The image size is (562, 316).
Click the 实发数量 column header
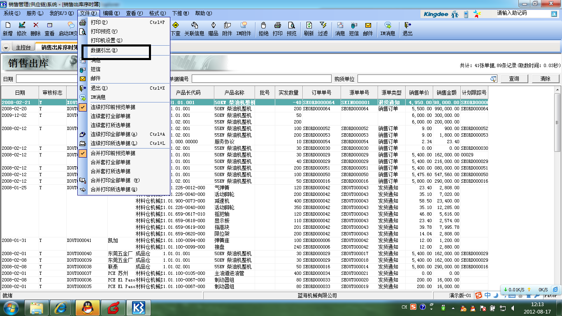tap(289, 93)
